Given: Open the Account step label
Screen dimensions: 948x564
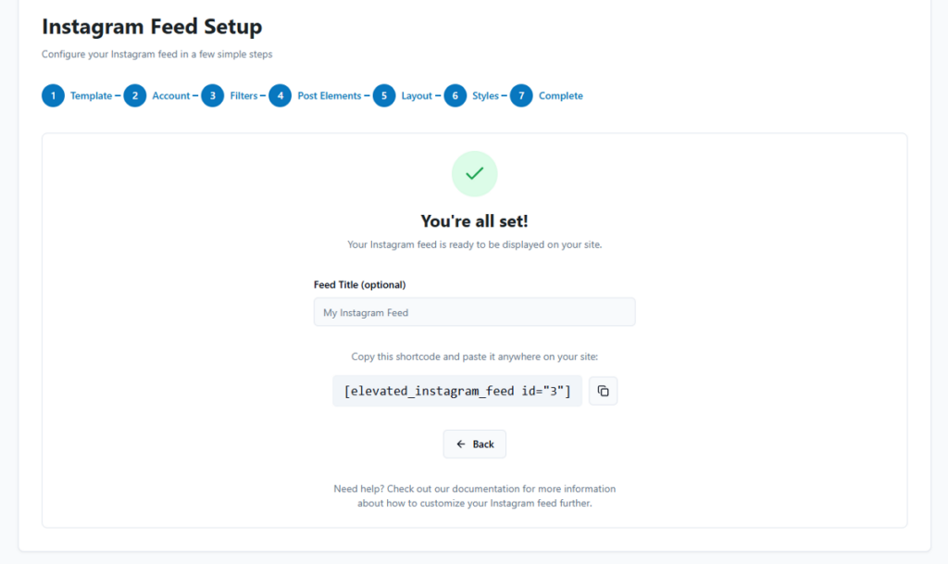Looking at the screenshot, I should (172, 95).
